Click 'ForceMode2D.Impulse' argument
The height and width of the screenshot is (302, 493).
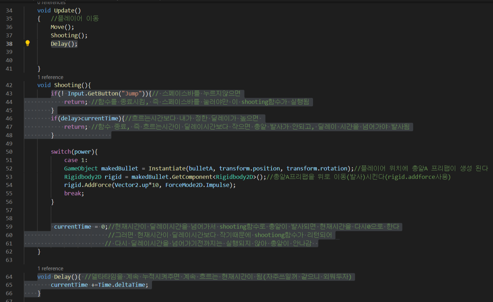pyautogui.click(x=197, y=185)
